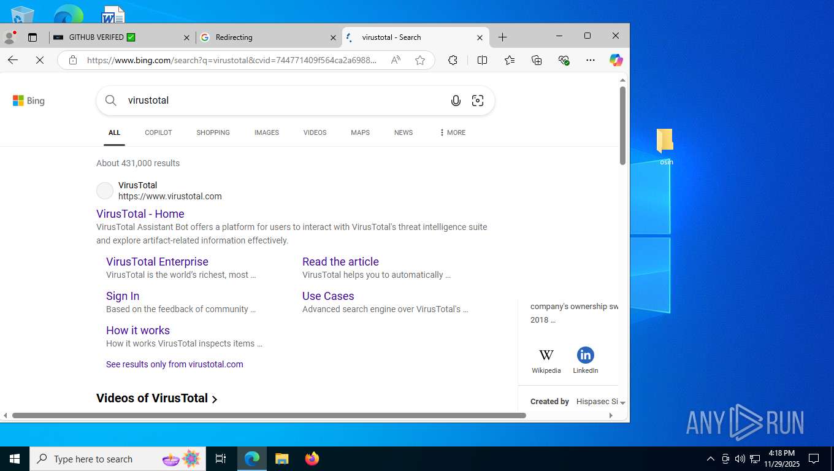
Task: View site information lock icon
Action: [x=72, y=60]
